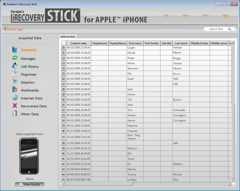Click the Graphics picture icon
240x191 pixels.
[15, 81]
